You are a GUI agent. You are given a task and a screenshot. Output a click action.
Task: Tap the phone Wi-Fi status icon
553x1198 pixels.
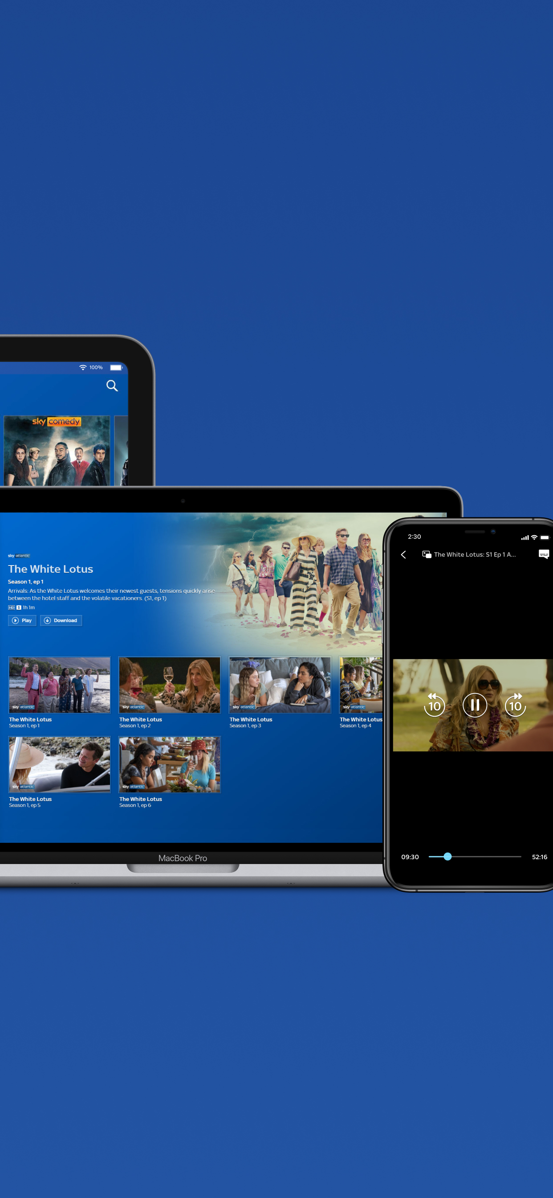[534, 537]
